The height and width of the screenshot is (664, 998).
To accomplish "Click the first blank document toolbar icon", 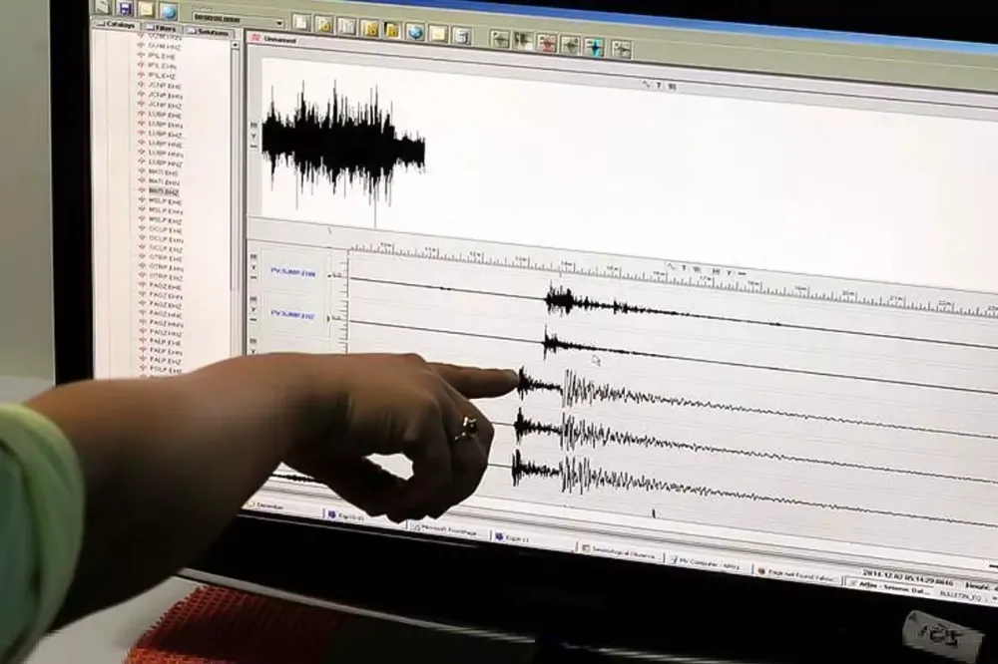I will 301,23.
